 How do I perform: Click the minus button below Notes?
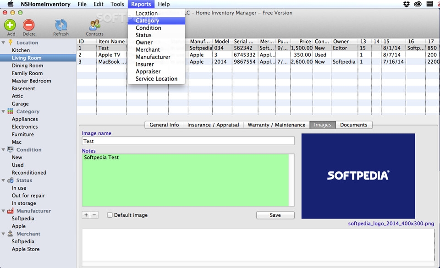click(94, 215)
